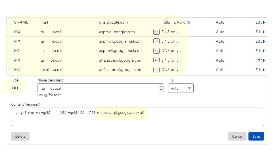278x157 pixels.
Task: Click priority badge 20 on alt2.aspmx.l.google.com row
Action: [156, 60]
